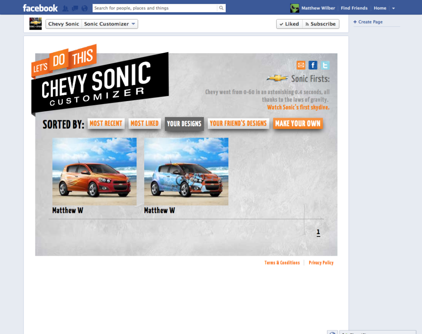Select the Most Liked sort tab
The height and width of the screenshot is (334, 422).
(144, 123)
